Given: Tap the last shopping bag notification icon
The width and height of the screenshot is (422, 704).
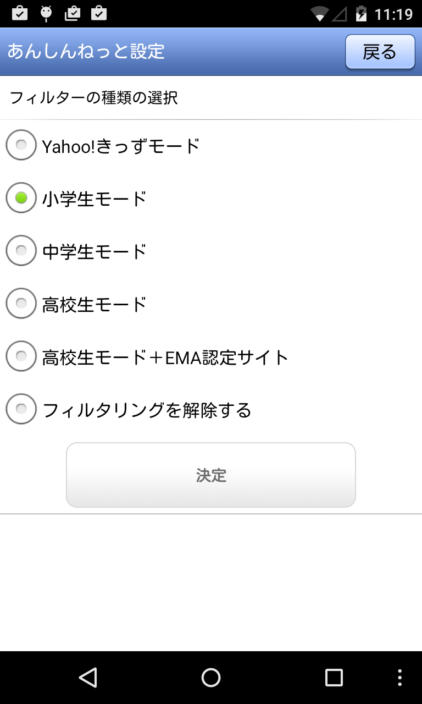Looking at the screenshot, I should [x=99, y=13].
